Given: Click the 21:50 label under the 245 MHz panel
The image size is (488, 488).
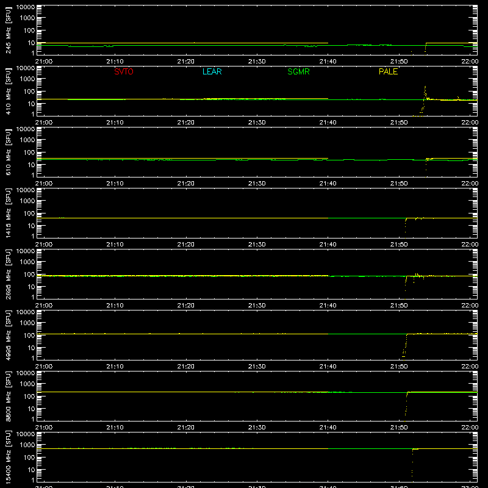Looking at the screenshot, I should coord(399,62).
